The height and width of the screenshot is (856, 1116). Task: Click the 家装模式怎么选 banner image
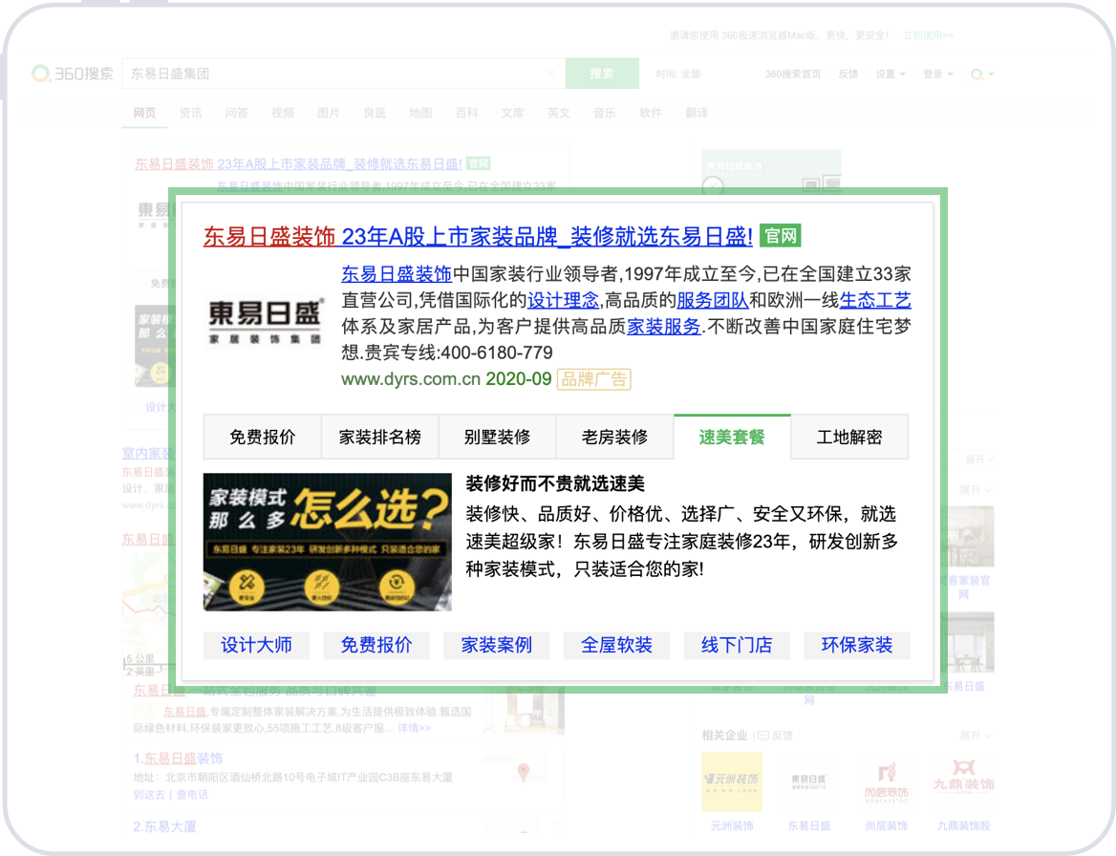327,542
